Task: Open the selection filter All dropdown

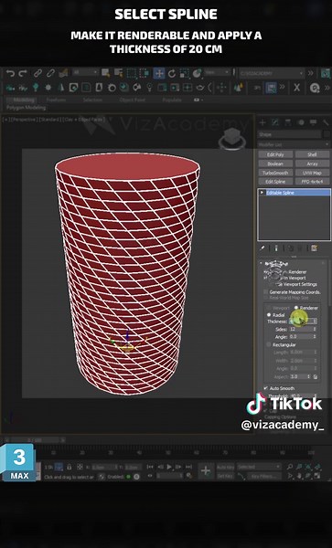Action: pyautogui.click(x=85, y=73)
